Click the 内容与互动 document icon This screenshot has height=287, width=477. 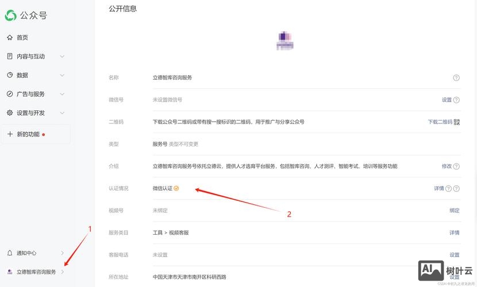(x=10, y=56)
